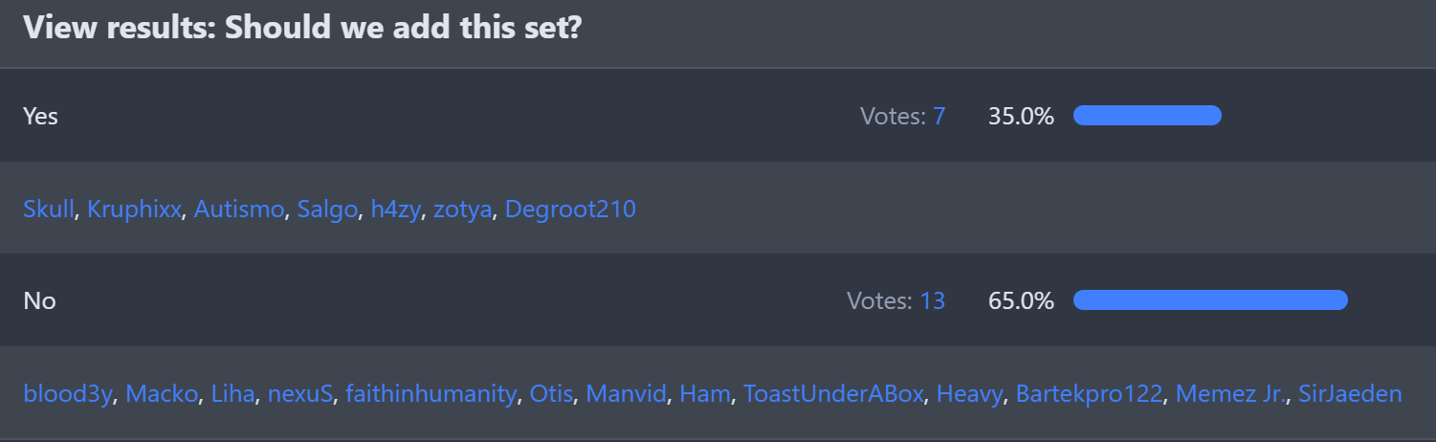Viewport: 1436px width, 442px height.
Task: Open Skull's voter profile link
Action: 48,209
